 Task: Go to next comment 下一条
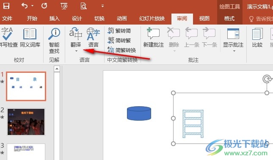pyautogui.click(x=209, y=37)
